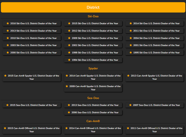
Task: Select 2009 Ski-Doo U.S. District Dealer text
Action: click(95, 38)
